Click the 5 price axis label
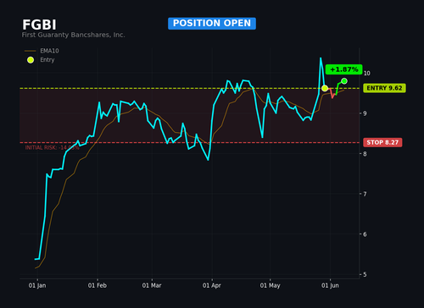This screenshot has height=308, width=424. (365, 274)
